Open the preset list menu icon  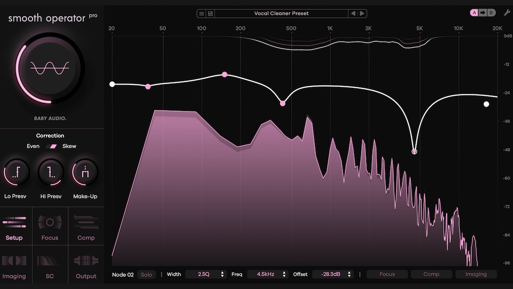click(x=201, y=13)
